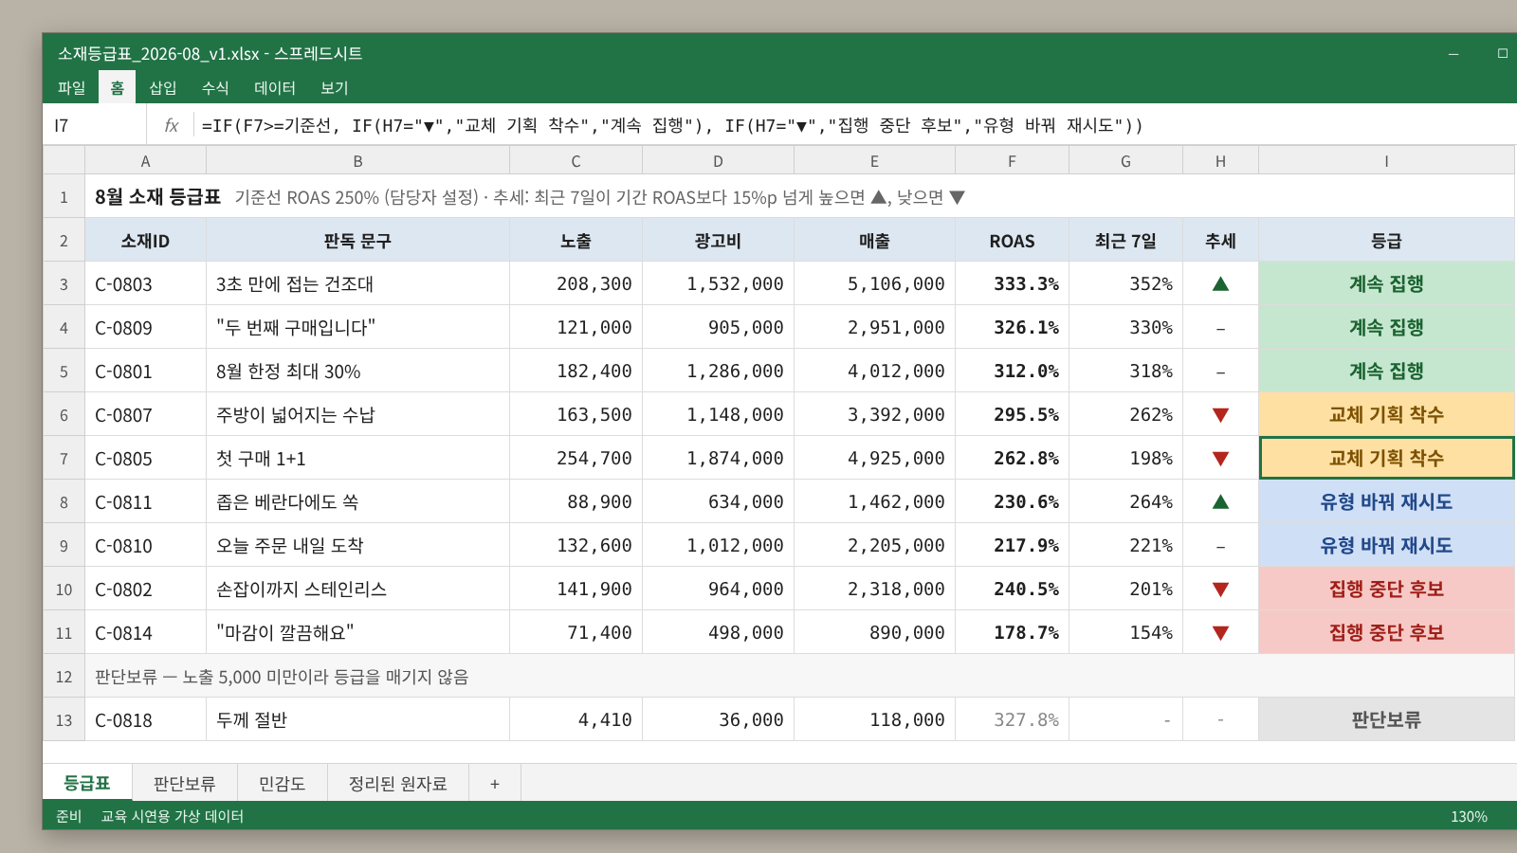Open the 정리된 원자료 sheet tab
Image resolution: width=1517 pixels, height=853 pixels.
[x=398, y=784]
